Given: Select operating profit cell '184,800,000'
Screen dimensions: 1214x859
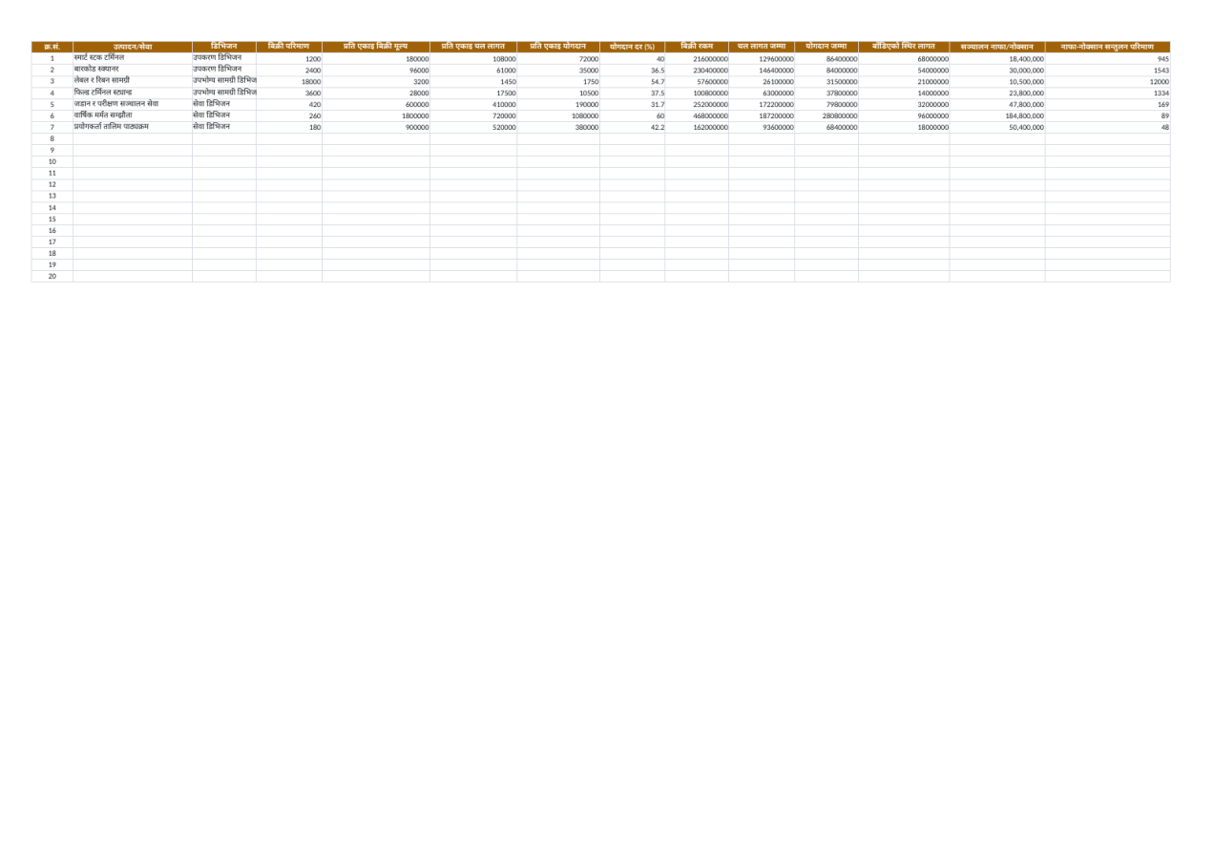Looking at the screenshot, I should (x=996, y=116).
